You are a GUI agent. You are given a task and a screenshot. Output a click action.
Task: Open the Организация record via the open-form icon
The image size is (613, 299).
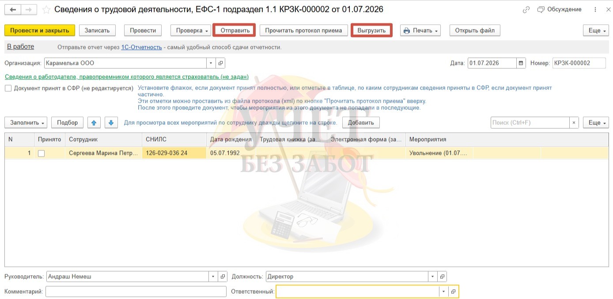click(x=221, y=63)
